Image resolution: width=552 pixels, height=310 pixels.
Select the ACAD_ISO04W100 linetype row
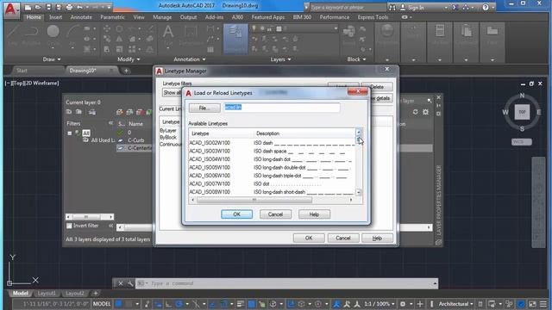point(273,159)
